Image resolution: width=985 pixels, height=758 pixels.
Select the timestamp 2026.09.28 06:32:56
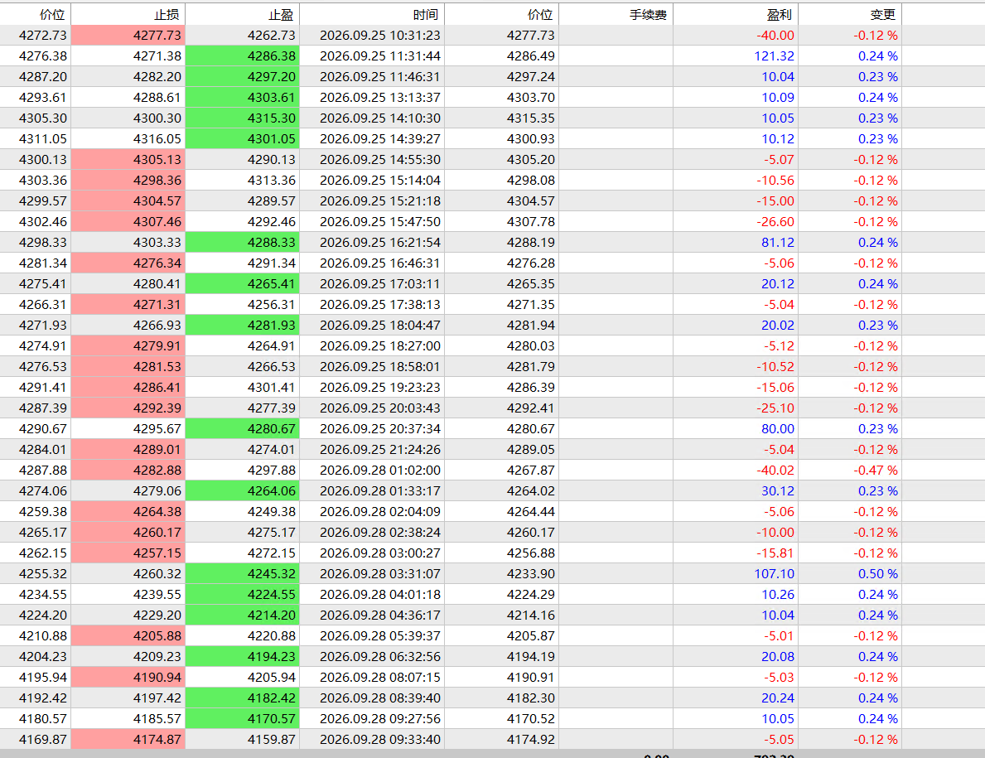tap(380, 657)
